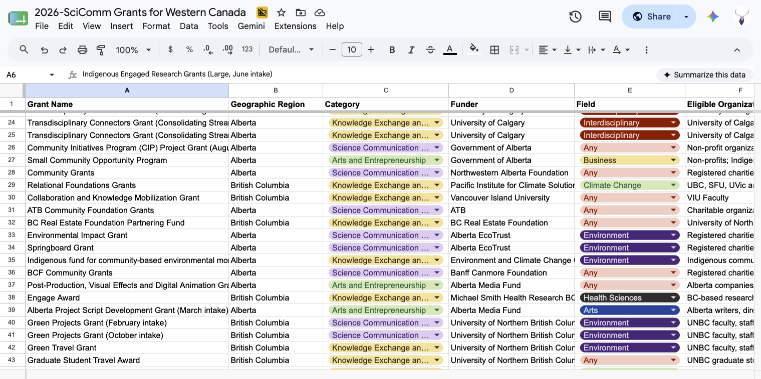Open the borders tool
Image resolution: width=761 pixels, height=379 pixels.
pos(494,49)
